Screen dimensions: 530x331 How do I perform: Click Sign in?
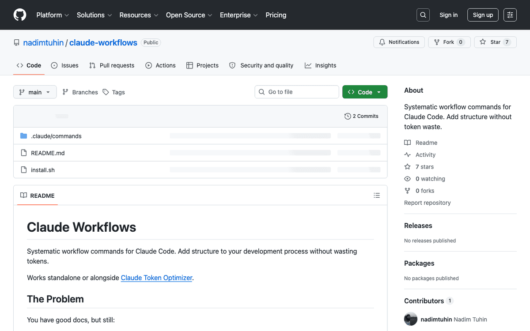[x=448, y=15]
